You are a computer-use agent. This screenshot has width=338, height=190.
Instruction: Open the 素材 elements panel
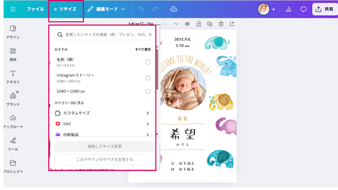coord(13,55)
